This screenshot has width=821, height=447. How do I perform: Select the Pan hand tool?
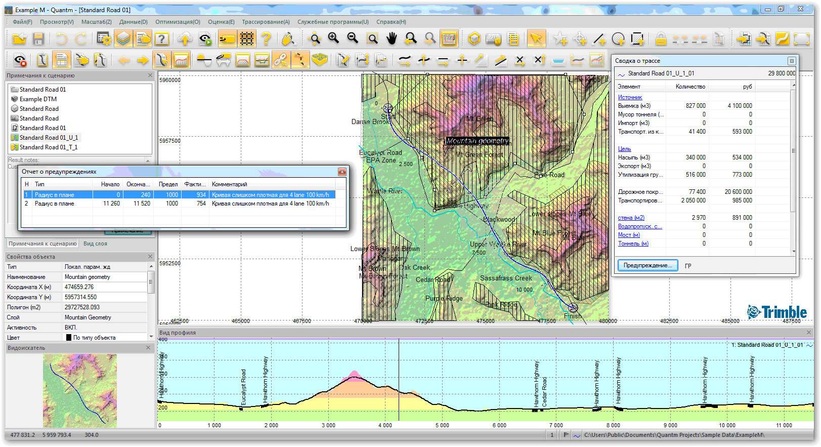[392, 38]
